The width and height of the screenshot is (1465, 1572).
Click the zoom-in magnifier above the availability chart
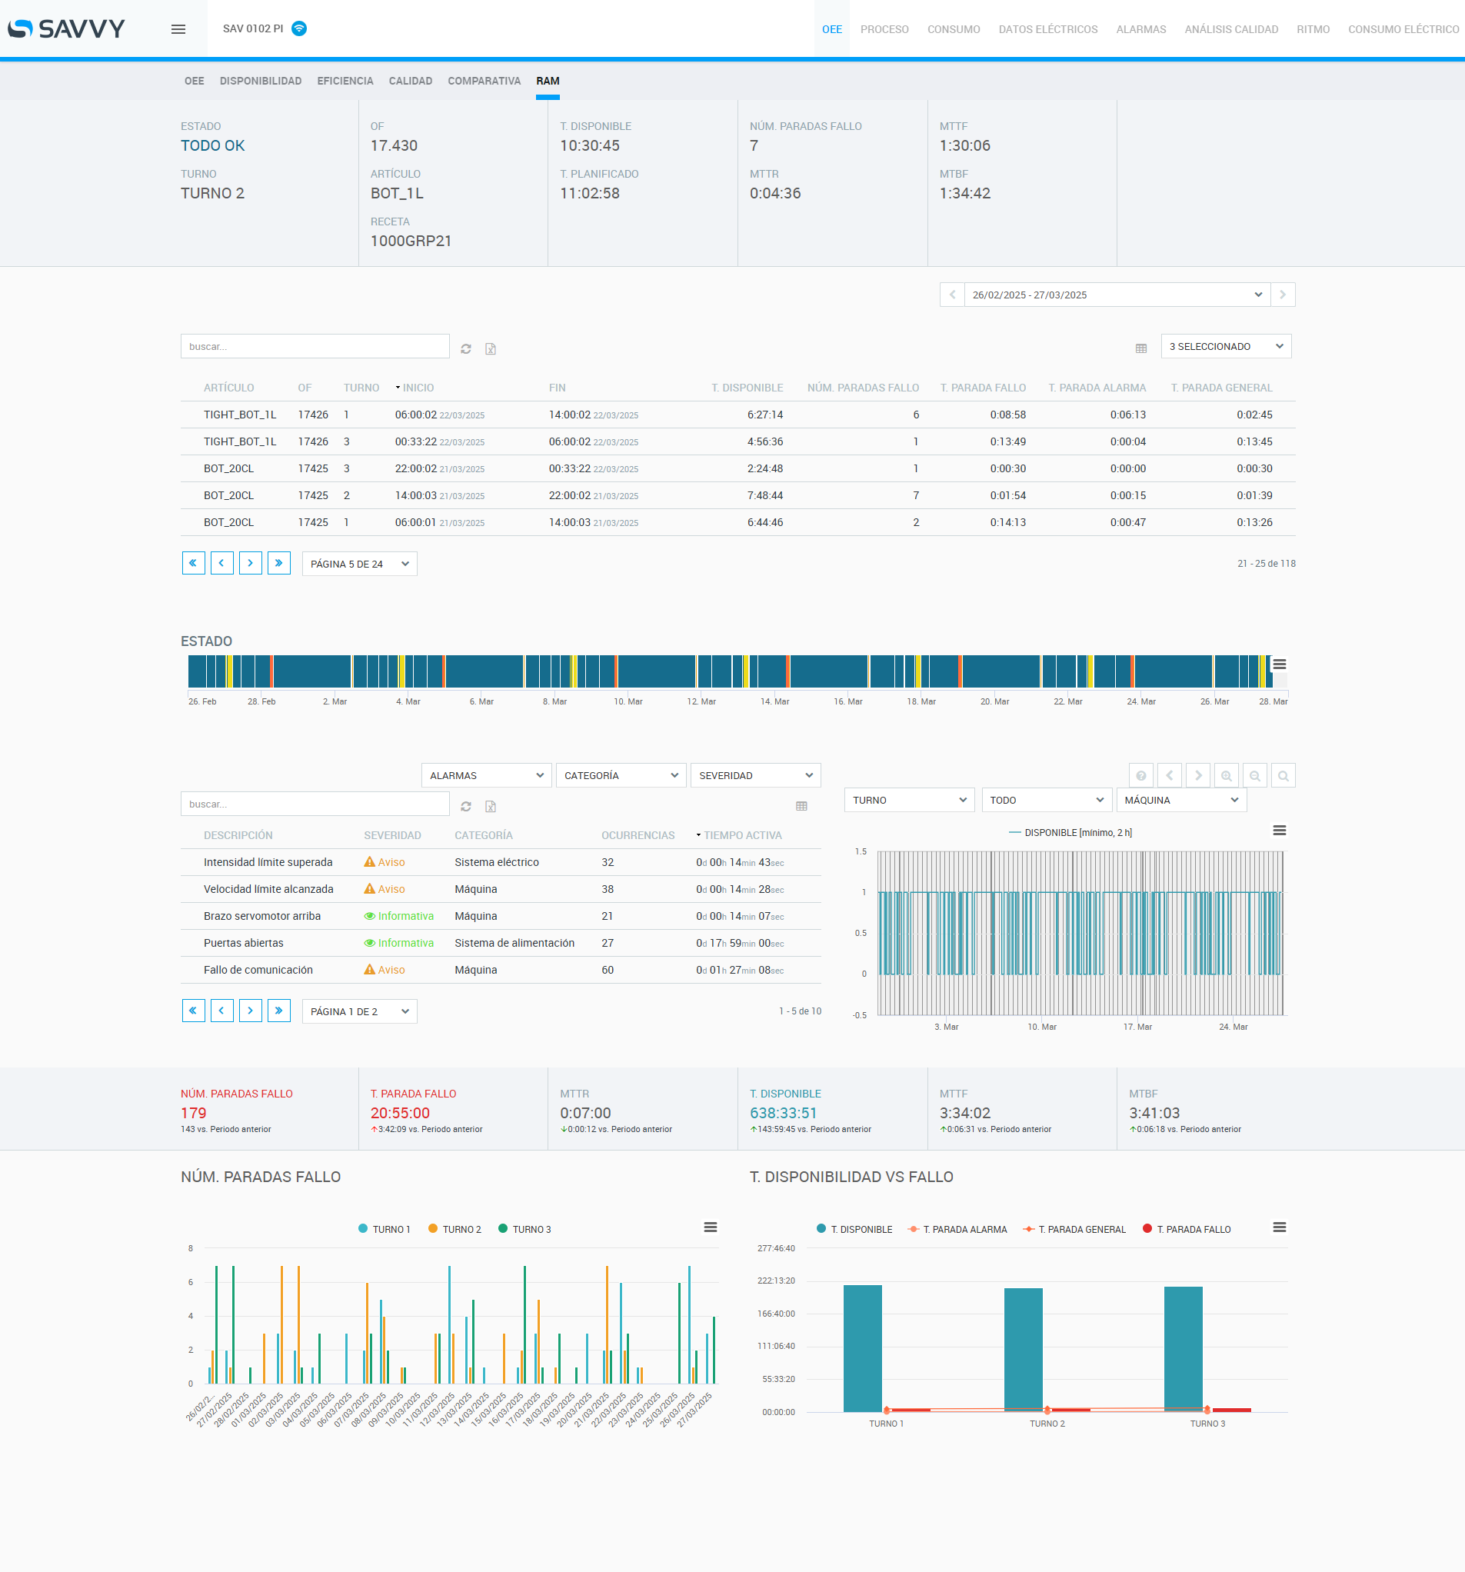[x=1225, y=776]
